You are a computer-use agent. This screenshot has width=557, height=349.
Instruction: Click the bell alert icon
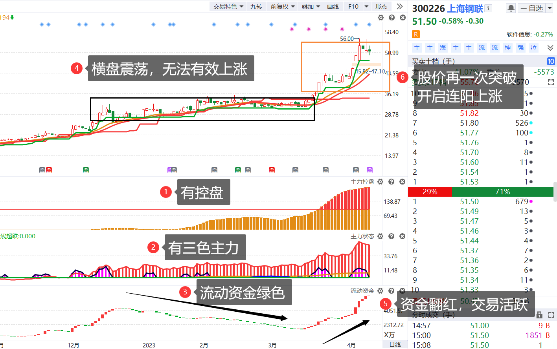pos(511,8)
